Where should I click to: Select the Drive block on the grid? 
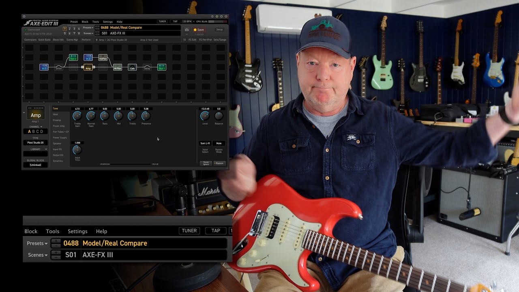(59, 67)
